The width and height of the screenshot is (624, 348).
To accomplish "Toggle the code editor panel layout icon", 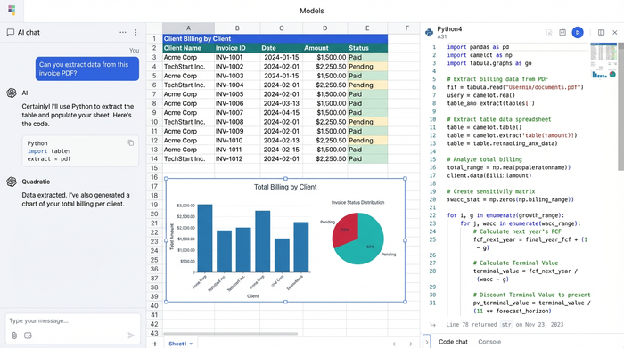I will point(602,33).
